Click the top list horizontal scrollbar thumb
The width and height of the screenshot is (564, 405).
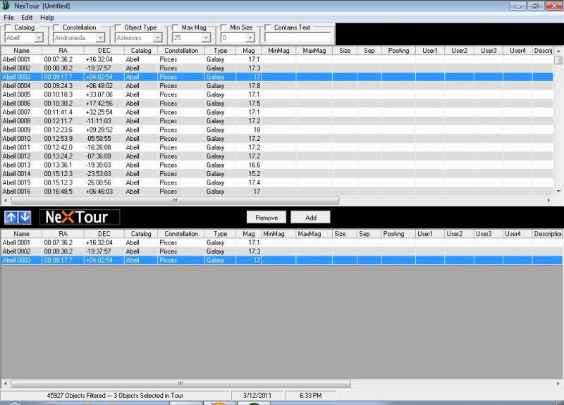175,200
